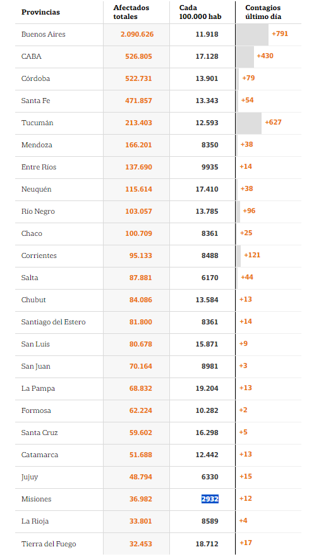Screen dimensions: 314x559
Task: Select the Jujuy province name
Action: (x=30, y=477)
